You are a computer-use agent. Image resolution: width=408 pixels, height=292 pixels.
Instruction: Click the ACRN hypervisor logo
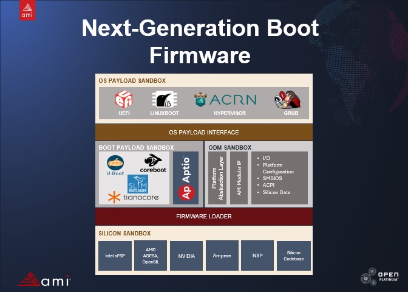coord(225,100)
